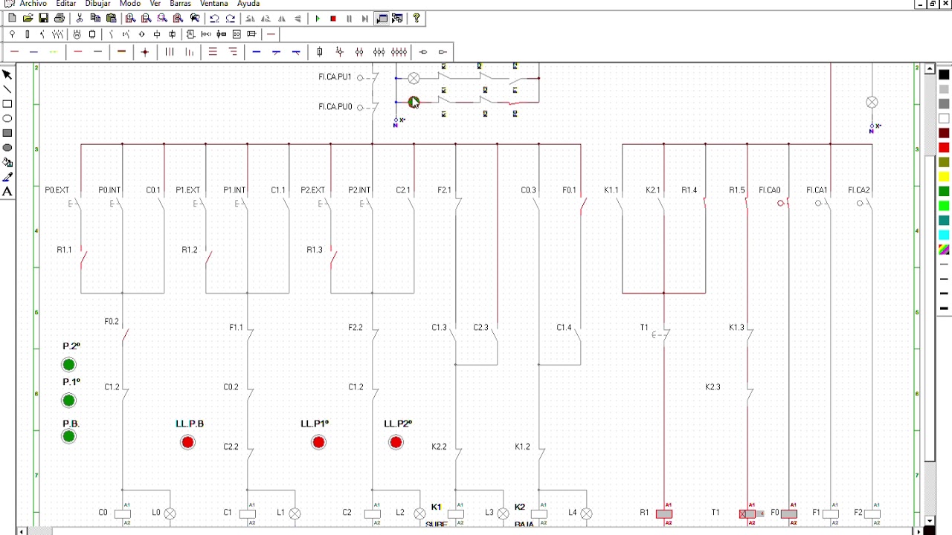Print the schematic
The width and height of the screenshot is (952, 535).
[59, 18]
